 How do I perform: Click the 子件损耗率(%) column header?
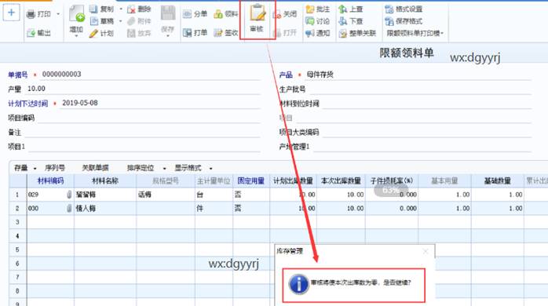392,181
